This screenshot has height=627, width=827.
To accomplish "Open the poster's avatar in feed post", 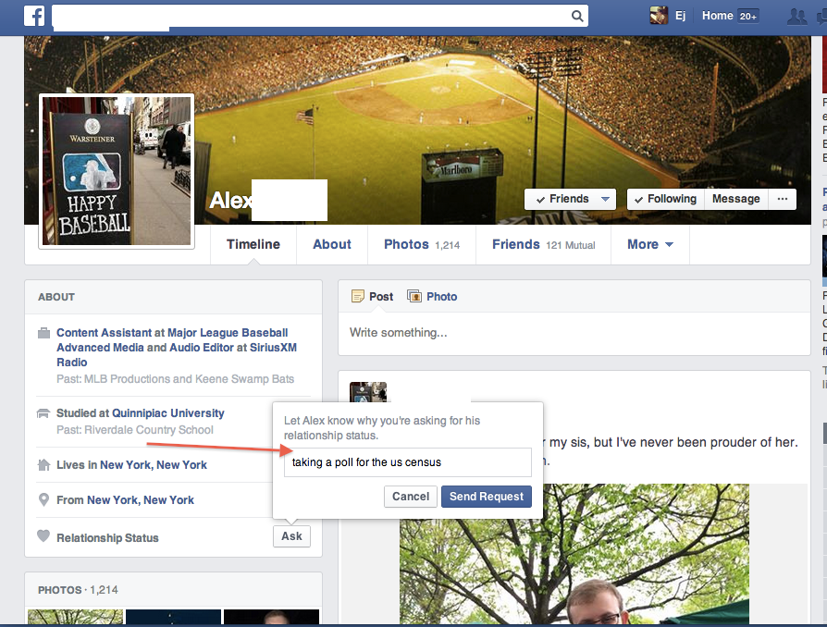I will (x=368, y=392).
